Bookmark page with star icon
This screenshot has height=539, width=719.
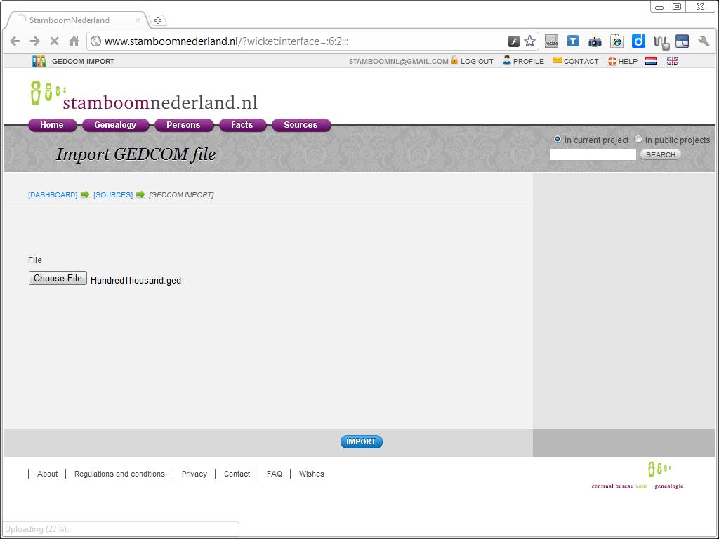click(529, 41)
